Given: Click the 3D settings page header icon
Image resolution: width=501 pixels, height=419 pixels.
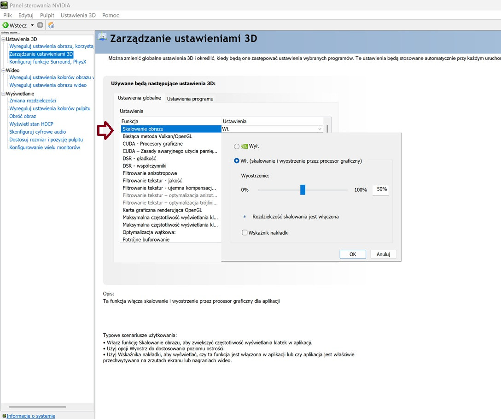Looking at the screenshot, I should click(x=102, y=37).
